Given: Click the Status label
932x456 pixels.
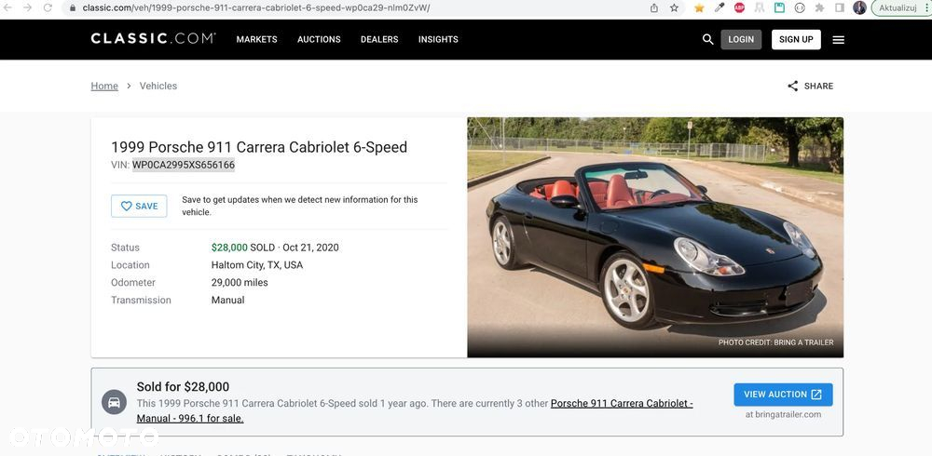Looking at the screenshot, I should point(126,248).
